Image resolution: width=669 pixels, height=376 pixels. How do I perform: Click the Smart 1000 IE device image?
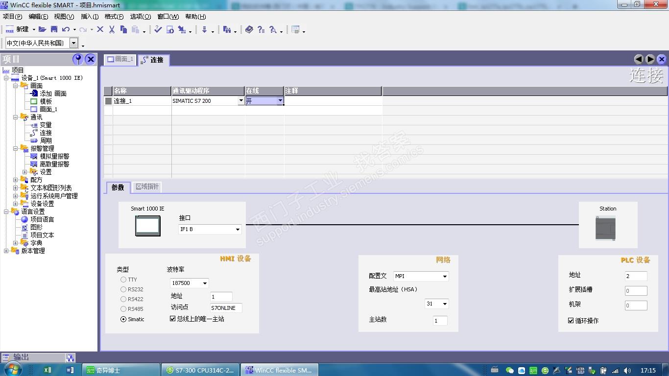point(148,226)
